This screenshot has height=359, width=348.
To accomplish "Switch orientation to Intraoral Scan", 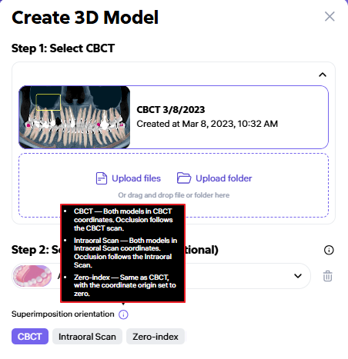I will (87, 337).
